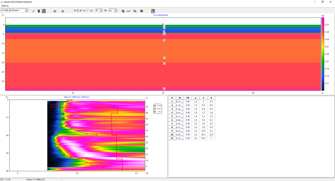The height and width of the screenshot is (181, 335).
Task: Go to next point with right arrow
Action: (x=63, y=11)
